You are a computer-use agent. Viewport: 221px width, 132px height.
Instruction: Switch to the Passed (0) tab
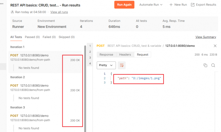(x=32, y=37)
